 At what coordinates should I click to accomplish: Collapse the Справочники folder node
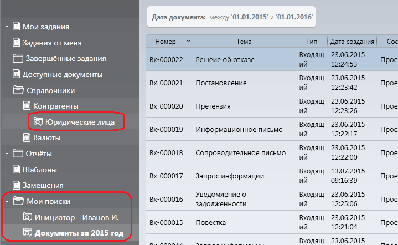click(x=7, y=90)
